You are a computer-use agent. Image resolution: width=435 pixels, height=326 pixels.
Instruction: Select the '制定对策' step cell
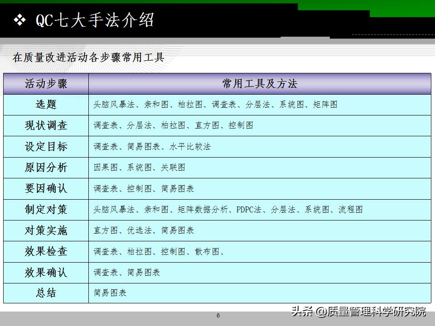[46, 210]
